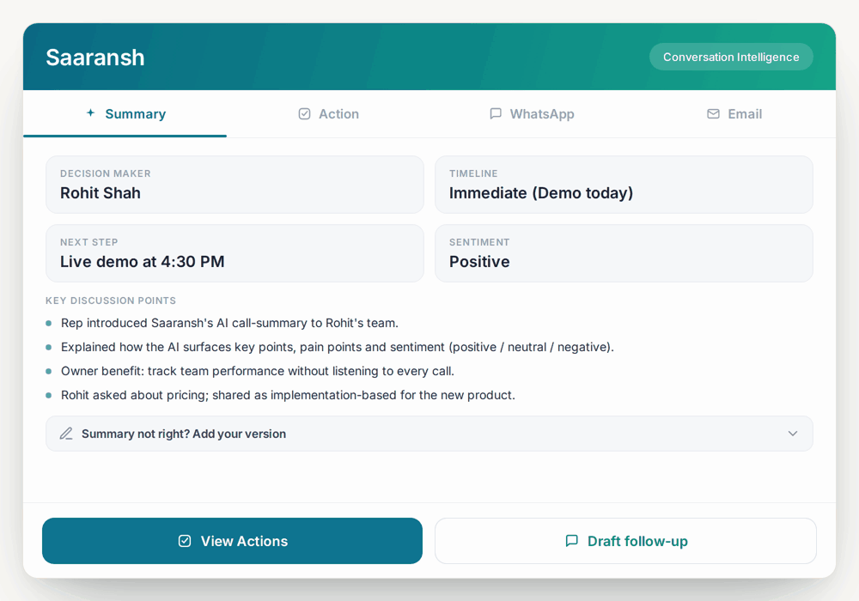Click 'Explained how the AI surfaces key points' bullet
Screen dimensions: 859x601
click(338, 347)
